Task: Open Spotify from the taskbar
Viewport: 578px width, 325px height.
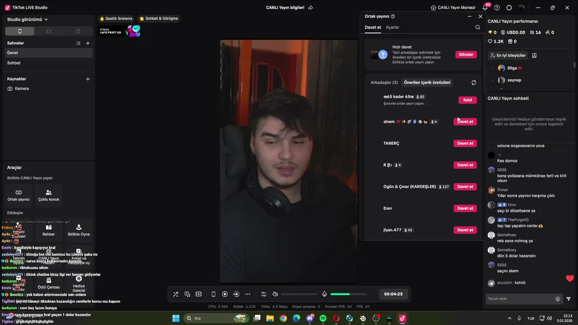Action: 323,318
